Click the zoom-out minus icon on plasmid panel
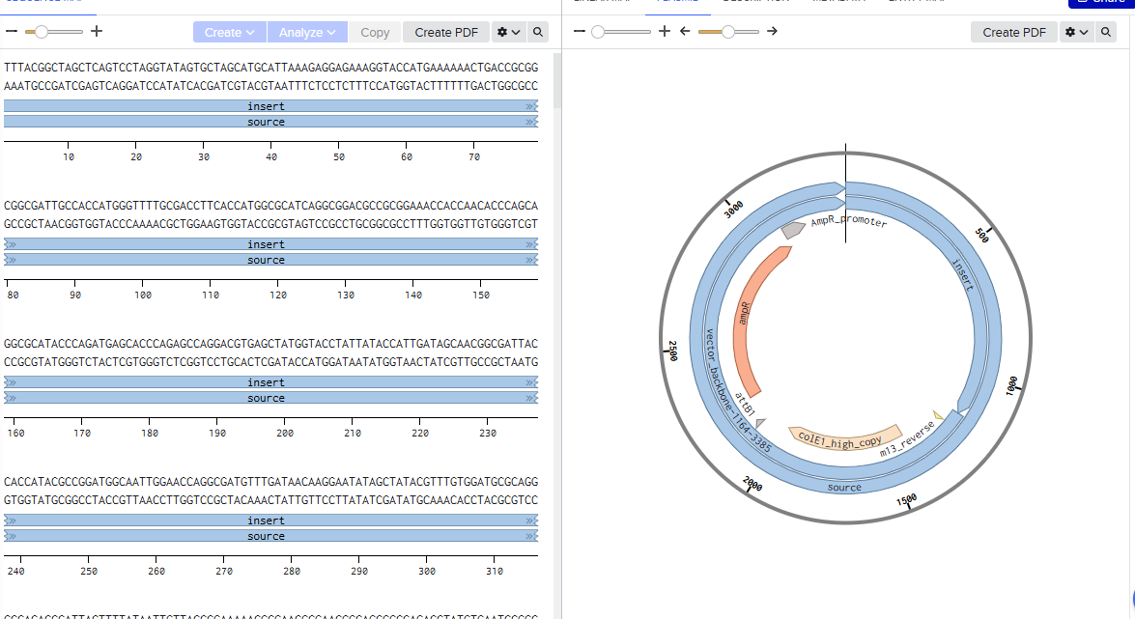 coord(579,31)
